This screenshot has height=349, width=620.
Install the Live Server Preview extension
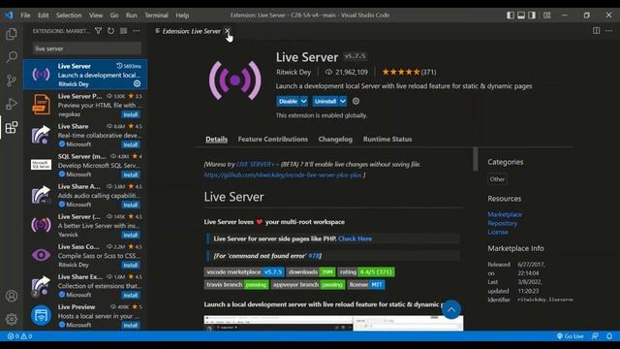pyautogui.click(x=131, y=114)
